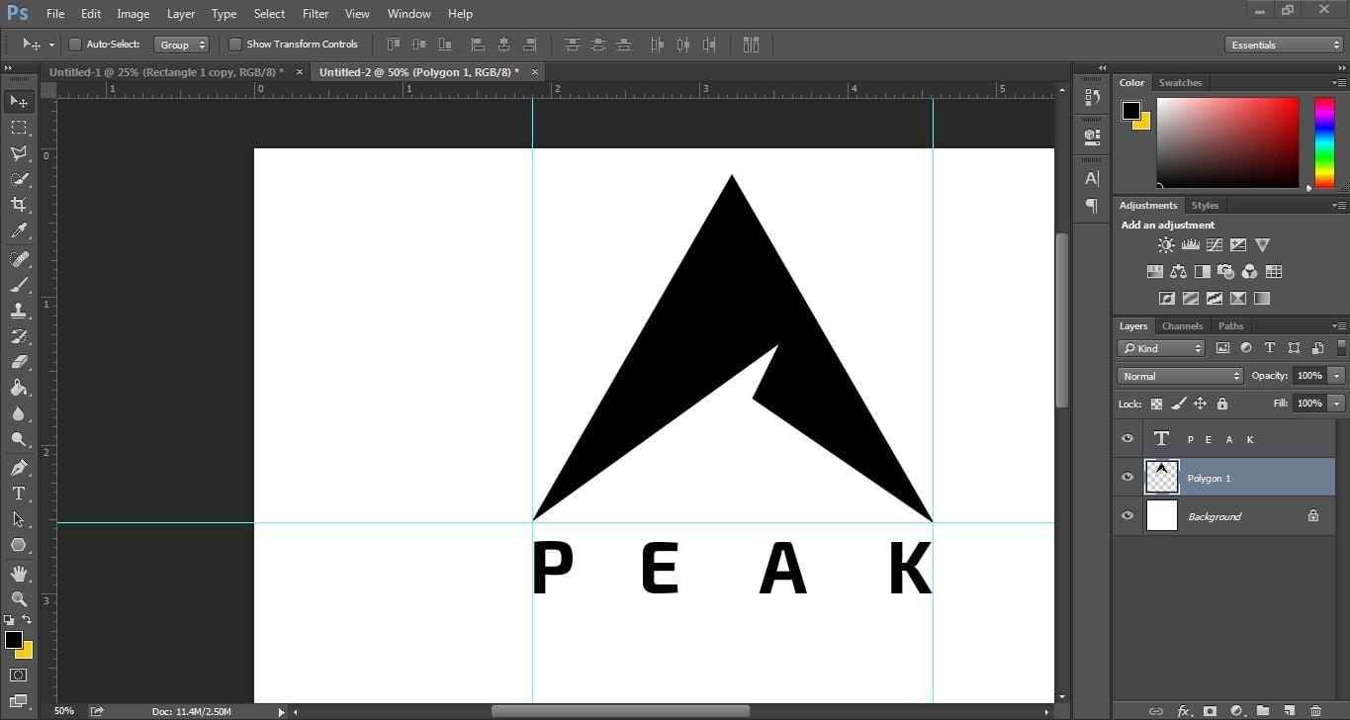This screenshot has width=1350, height=720.
Task: Enable the Auto-Select checkbox
Action: tap(75, 44)
